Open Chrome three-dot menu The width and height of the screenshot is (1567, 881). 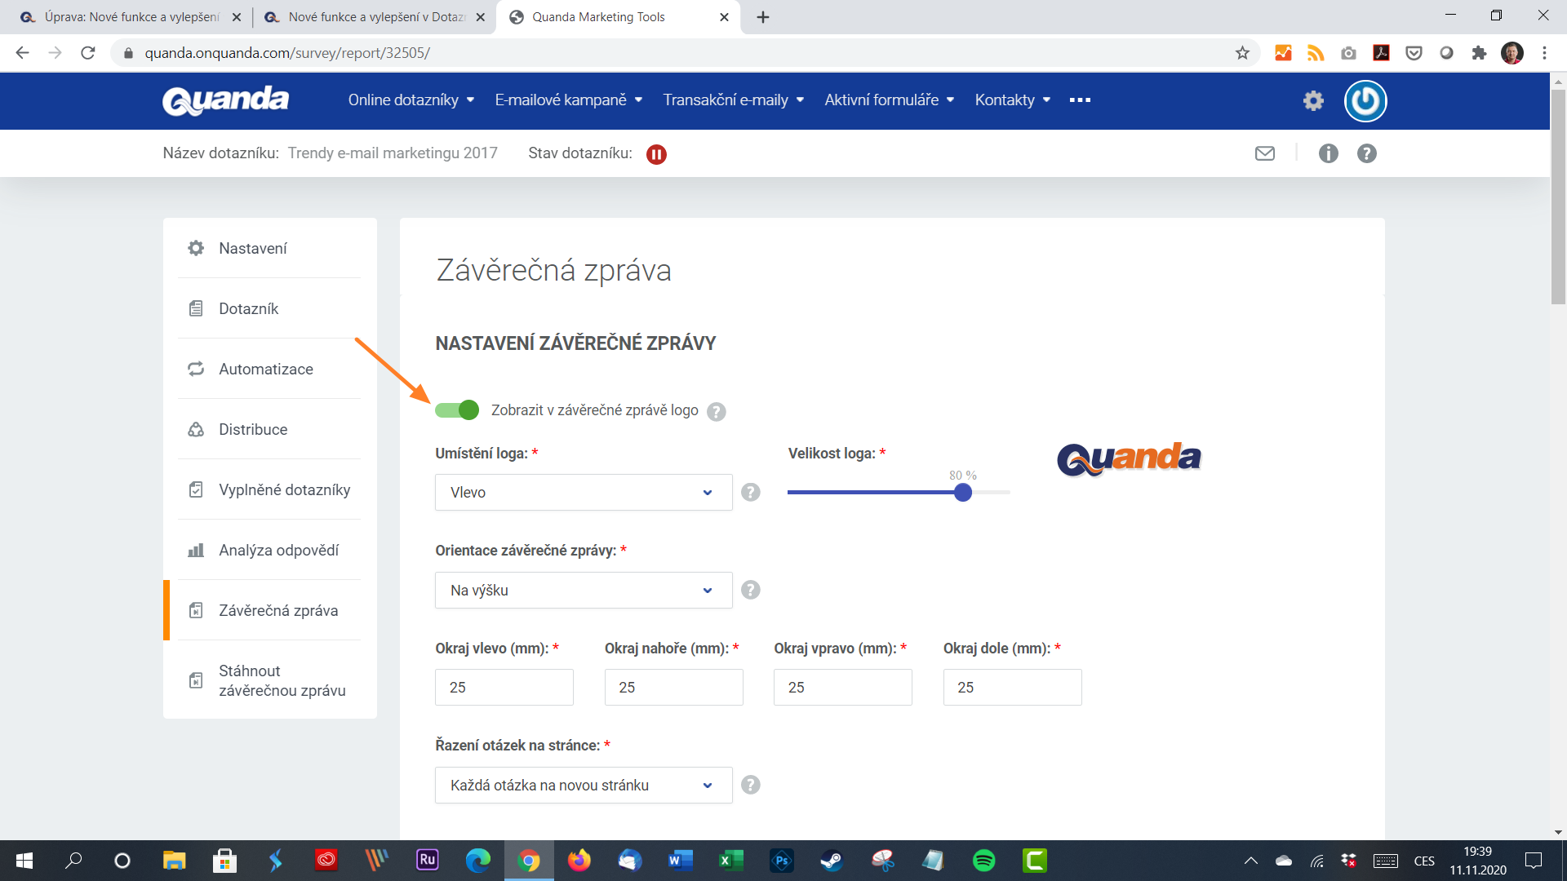pos(1544,53)
